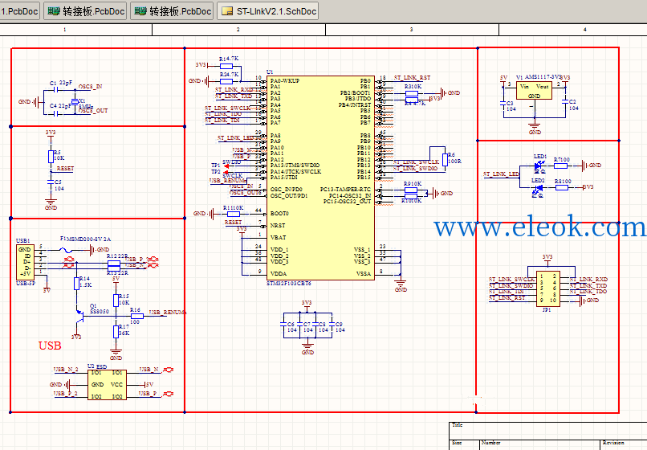Click the VSSA pin name on U1
This screenshot has width=647, height=450.
tap(364, 273)
